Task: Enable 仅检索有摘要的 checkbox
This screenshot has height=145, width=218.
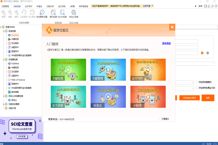Action: click(x=197, y=82)
